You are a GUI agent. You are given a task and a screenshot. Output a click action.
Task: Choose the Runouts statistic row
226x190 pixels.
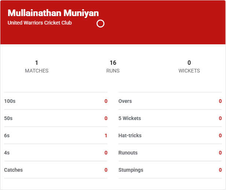pyautogui.click(x=170, y=153)
